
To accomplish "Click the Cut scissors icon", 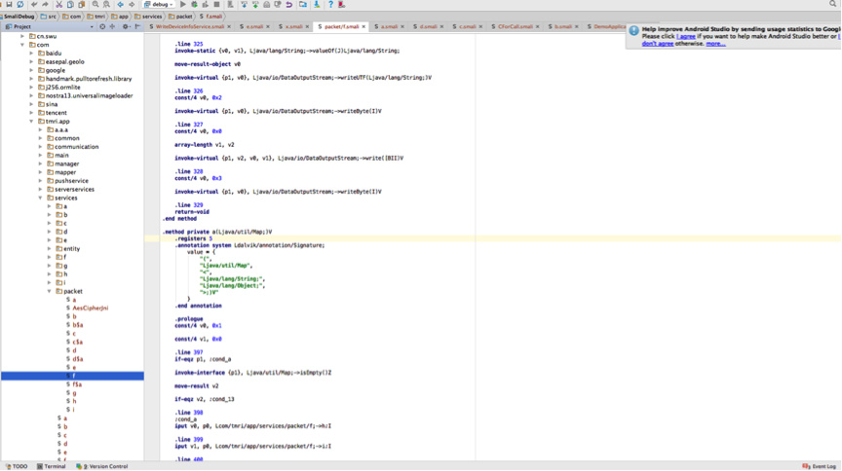I will [x=58, y=5].
